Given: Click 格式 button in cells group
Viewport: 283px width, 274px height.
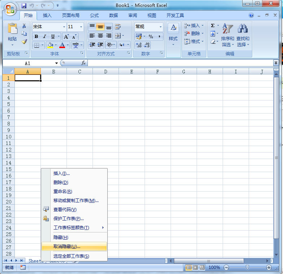Looking at the screenshot, I should tap(194, 42).
